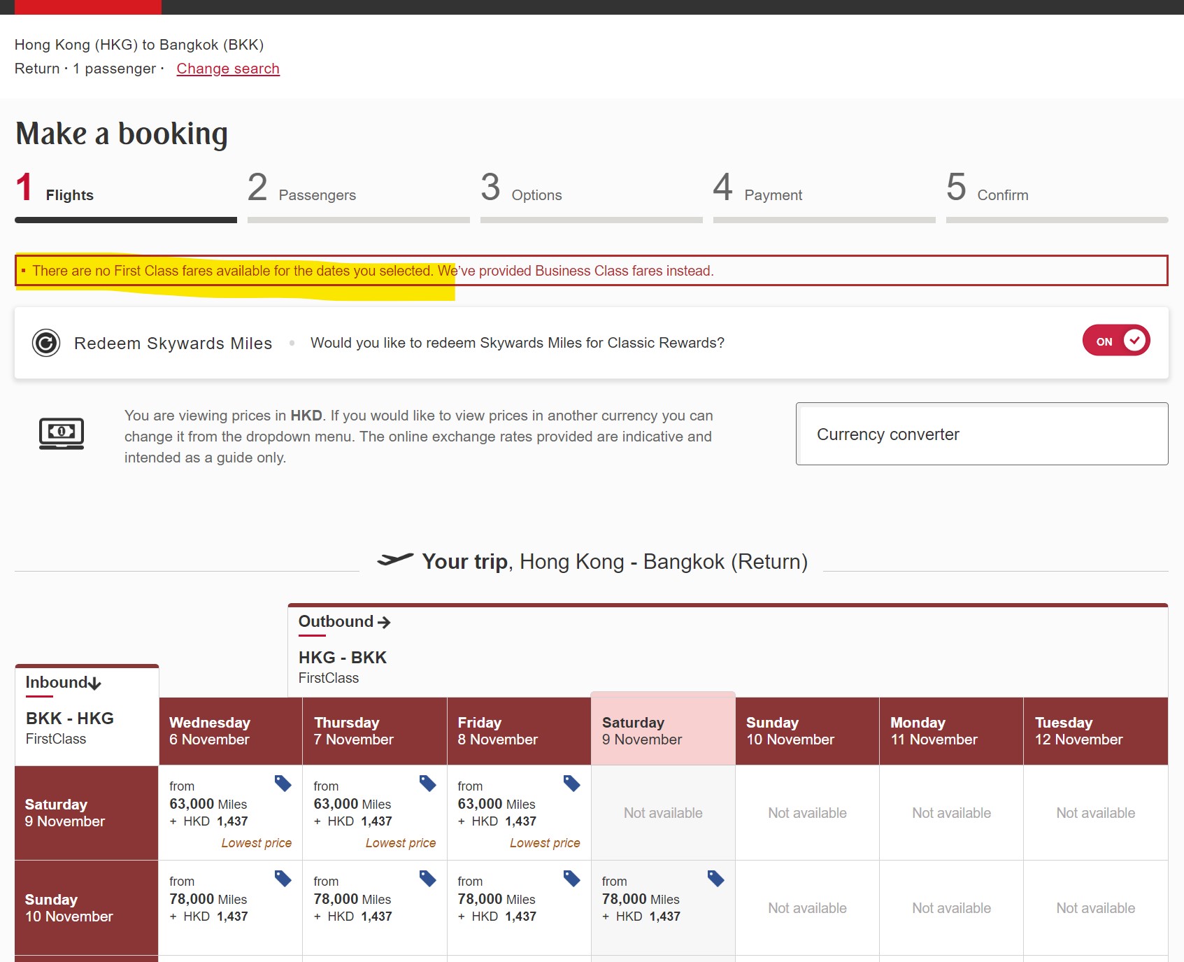Click the currency money icon

[x=62, y=433]
